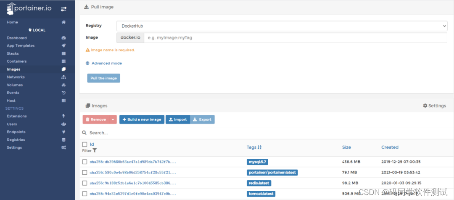Image resolution: width=454 pixels, height=200 pixels.
Task: Click the Stacks list icon
Action: coord(64,53)
